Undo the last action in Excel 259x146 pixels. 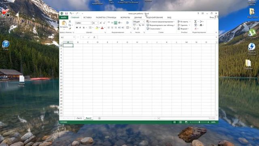pyautogui.click(x=71, y=13)
